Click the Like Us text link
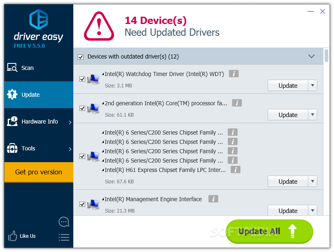 pos(28,236)
